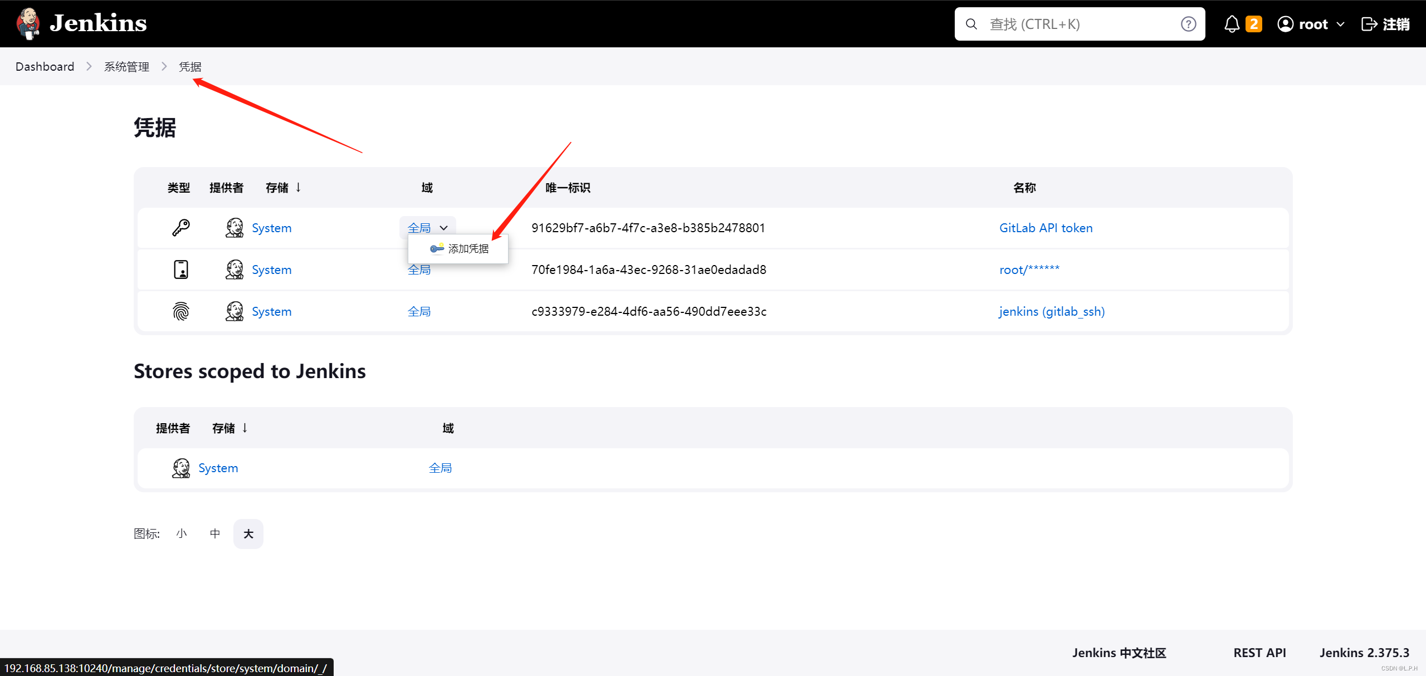1426x676 pixels.
Task: Set icon size to 大
Action: pyautogui.click(x=248, y=533)
